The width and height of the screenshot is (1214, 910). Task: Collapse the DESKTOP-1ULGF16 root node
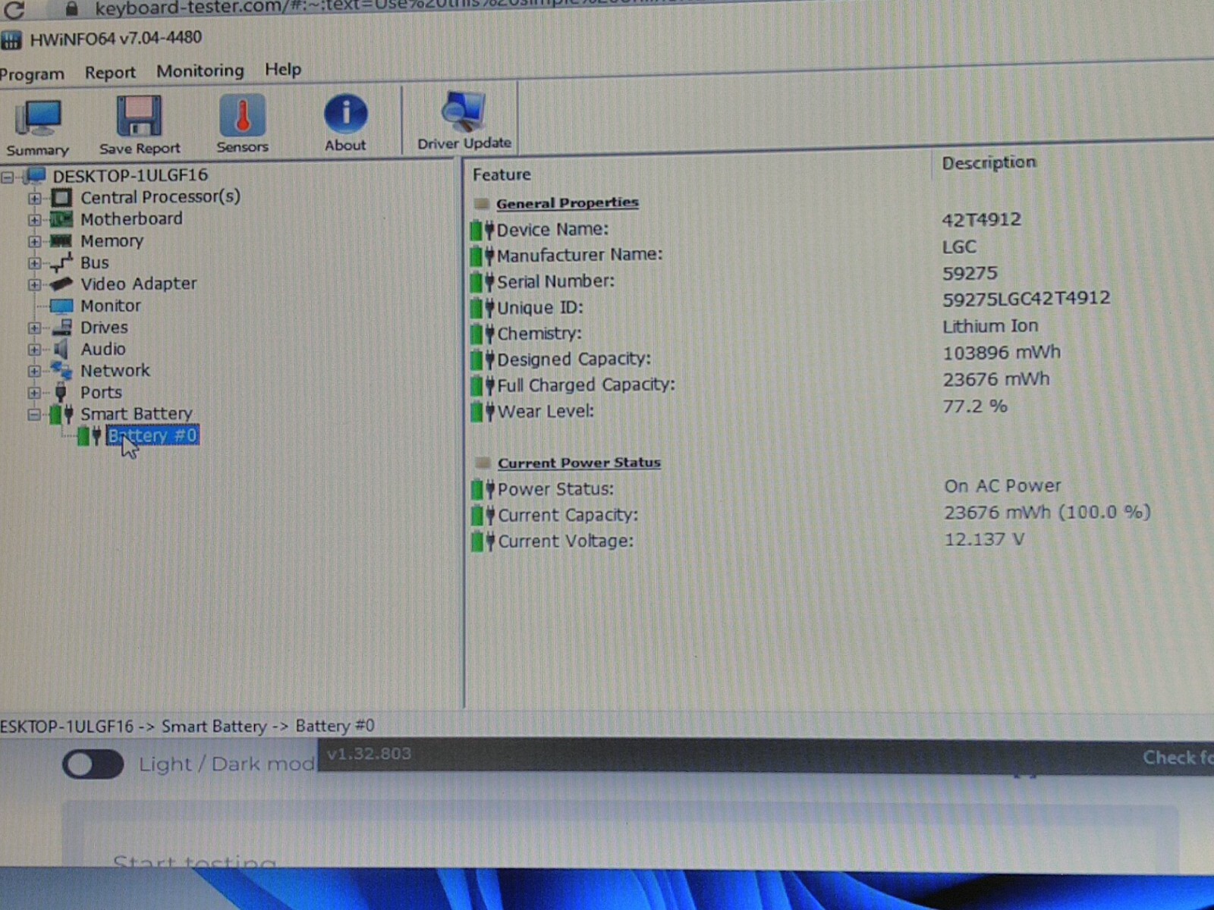click(x=8, y=177)
